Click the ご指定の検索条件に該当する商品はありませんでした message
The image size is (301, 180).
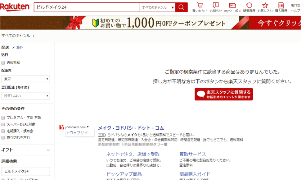[x=223, y=72]
